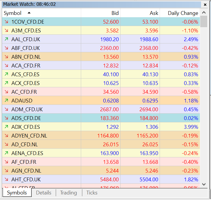Select the ADX_CFD.ES symbol row

(26, 127)
